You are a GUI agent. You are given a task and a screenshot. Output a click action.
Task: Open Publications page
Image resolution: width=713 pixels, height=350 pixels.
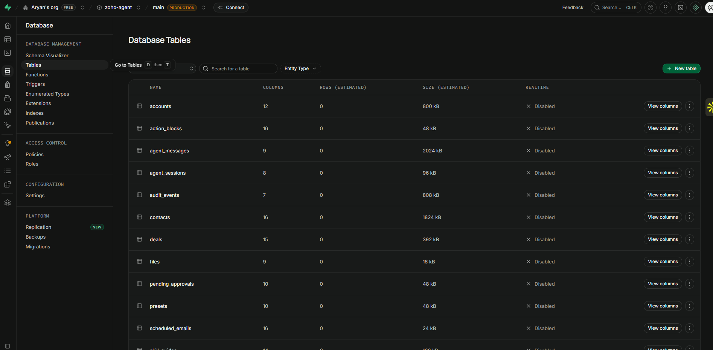(x=40, y=123)
